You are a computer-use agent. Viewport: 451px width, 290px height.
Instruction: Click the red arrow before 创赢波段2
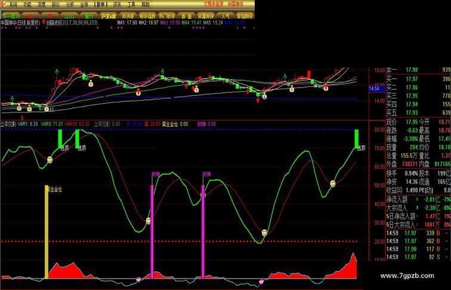[x=44, y=22]
